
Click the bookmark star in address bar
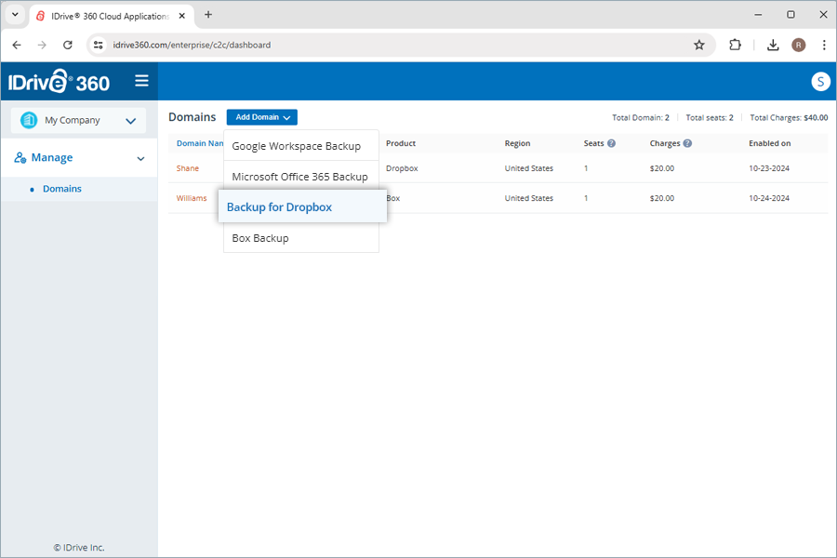pos(699,44)
